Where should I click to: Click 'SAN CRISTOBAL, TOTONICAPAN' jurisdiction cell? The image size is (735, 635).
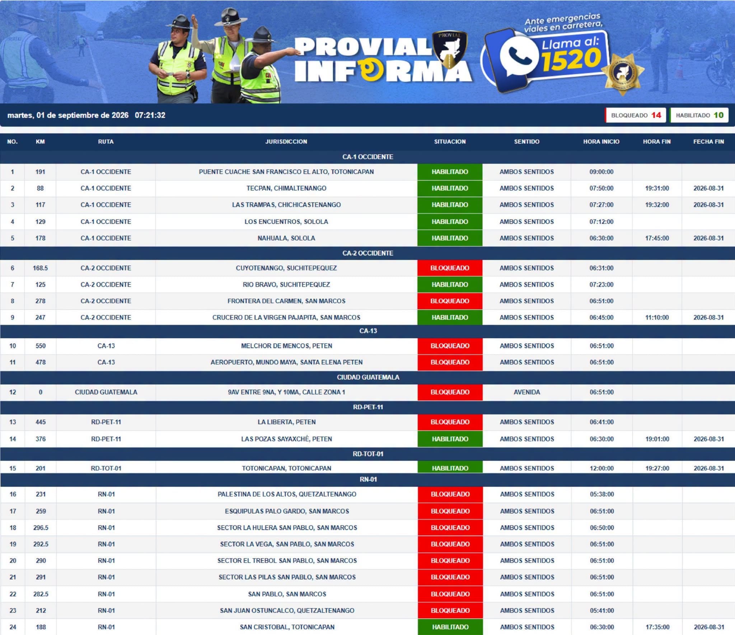pyautogui.click(x=287, y=627)
